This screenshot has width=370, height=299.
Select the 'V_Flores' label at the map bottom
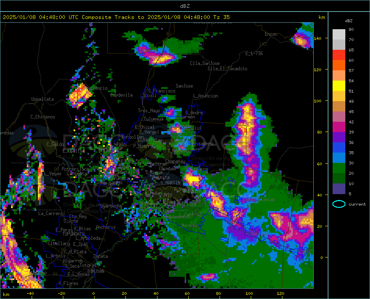pyautogui.click(x=68, y=283)
